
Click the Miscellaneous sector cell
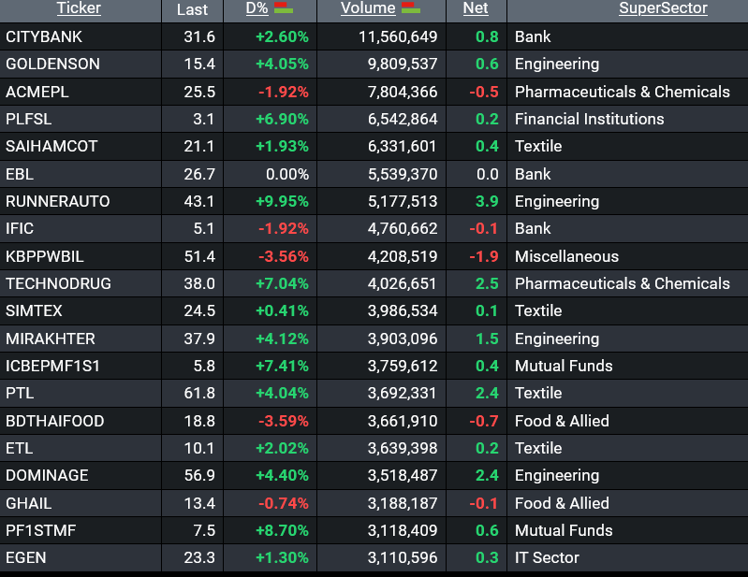click(x=566, y=256)
